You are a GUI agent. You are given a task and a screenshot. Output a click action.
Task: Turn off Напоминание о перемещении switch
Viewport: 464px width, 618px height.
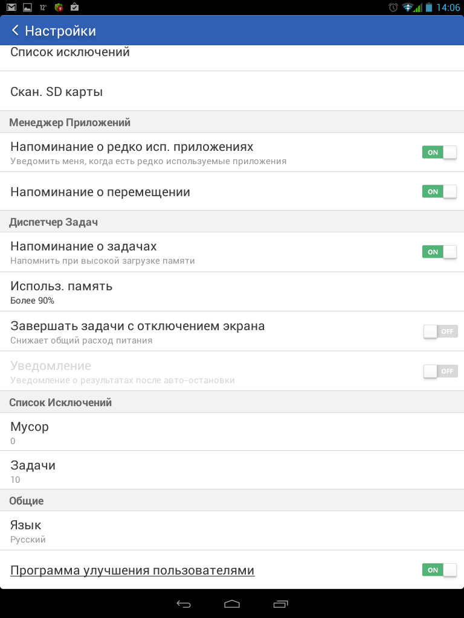tap(440, 191)
